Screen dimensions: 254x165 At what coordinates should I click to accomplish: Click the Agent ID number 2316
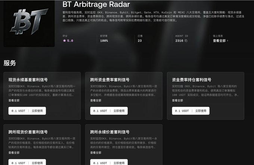pos(179,41)
